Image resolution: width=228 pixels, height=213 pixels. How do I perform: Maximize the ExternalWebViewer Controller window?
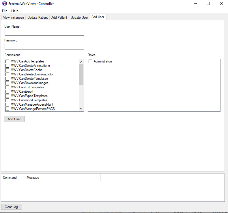point(208,4)
